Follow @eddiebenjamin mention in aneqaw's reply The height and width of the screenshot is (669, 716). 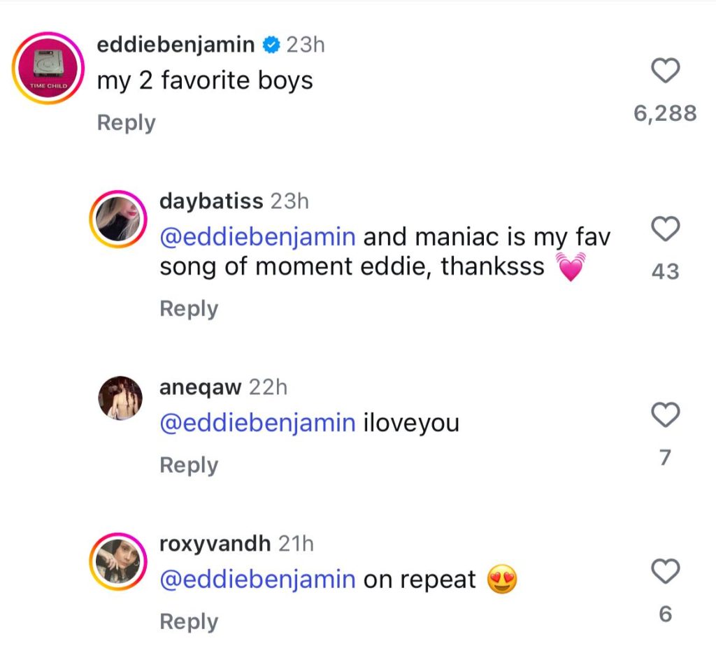(x=257, y=423)
